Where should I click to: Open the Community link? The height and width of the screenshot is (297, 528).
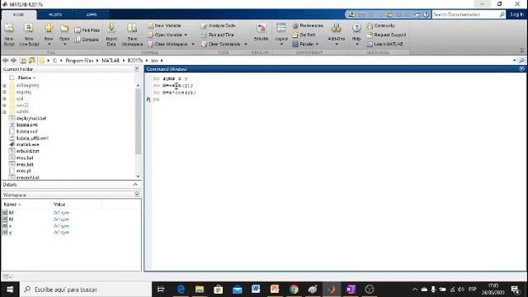[x=381, y=26]
